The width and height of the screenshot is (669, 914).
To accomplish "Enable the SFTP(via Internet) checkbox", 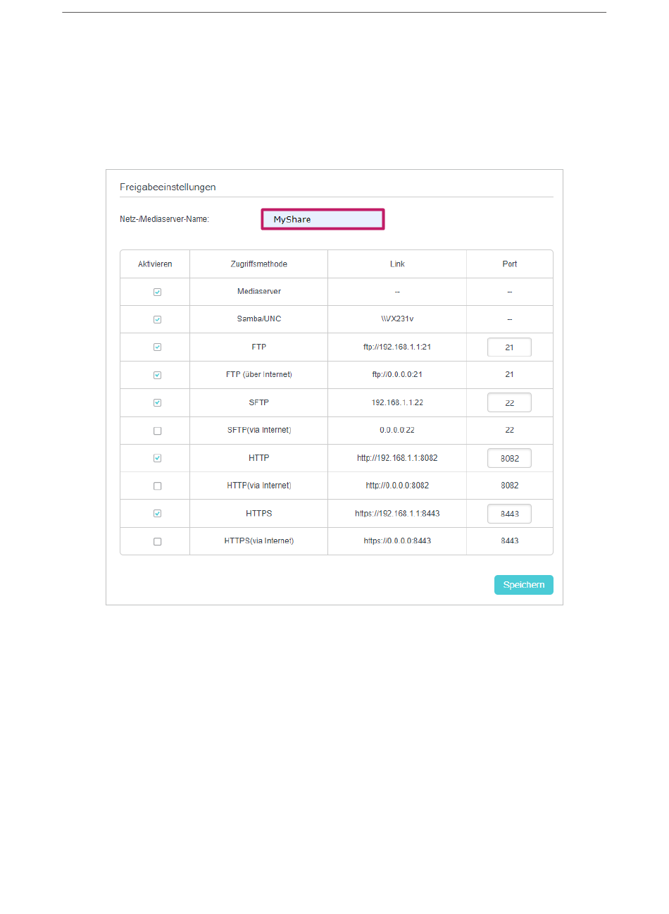I will point(157,431).
